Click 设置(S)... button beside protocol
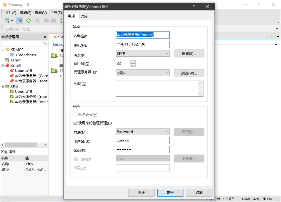281x202 pixels. click(x=189, y=54)
